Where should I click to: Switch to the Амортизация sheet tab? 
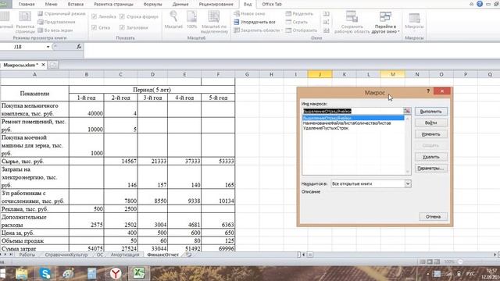[125, 254]
